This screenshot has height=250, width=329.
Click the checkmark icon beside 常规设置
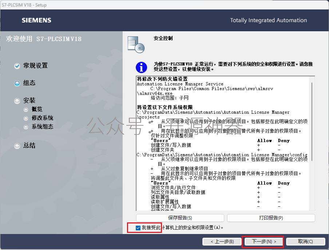[x=17, y=66]
